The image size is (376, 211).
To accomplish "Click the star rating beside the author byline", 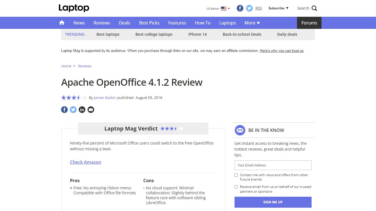I will (x=74, y=98).
